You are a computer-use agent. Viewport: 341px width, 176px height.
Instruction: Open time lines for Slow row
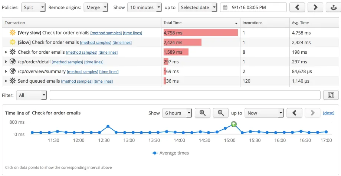pyautogui.click(x=122, y=43)
